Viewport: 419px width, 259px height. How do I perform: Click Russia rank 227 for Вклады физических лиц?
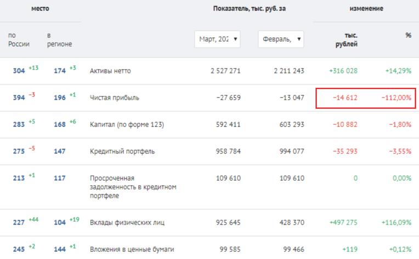(x=19, y=222)
